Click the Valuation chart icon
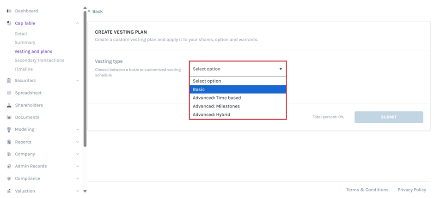Viewport: 434px width, 198px height. (9, 191)
